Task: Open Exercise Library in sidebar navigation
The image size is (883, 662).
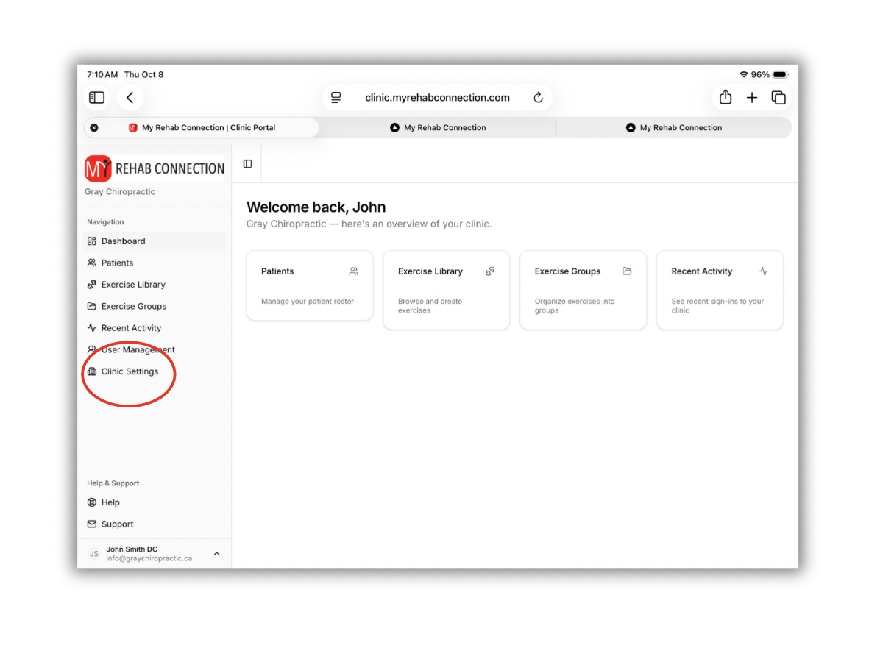Action: coord(155,285)
